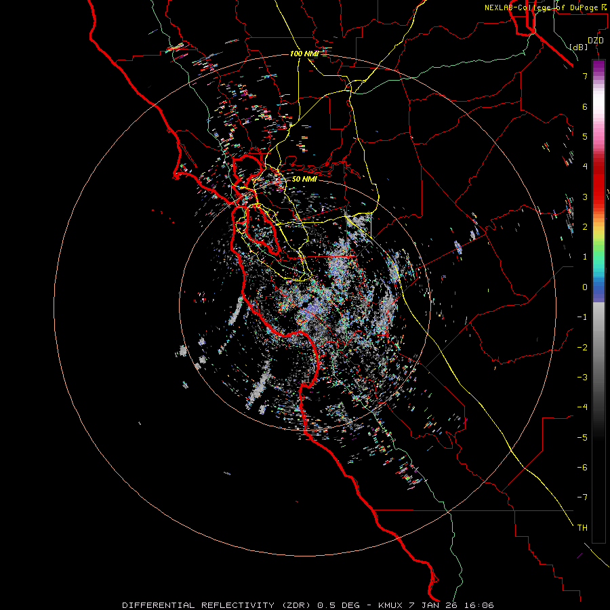Screen dimensions: 610x610
Task: Click the 4 value on the dB scale
Action: [x=585, y=167]
